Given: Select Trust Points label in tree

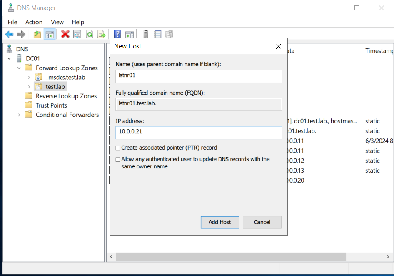Looking at the screenshot, I should (x=51, y=105).
